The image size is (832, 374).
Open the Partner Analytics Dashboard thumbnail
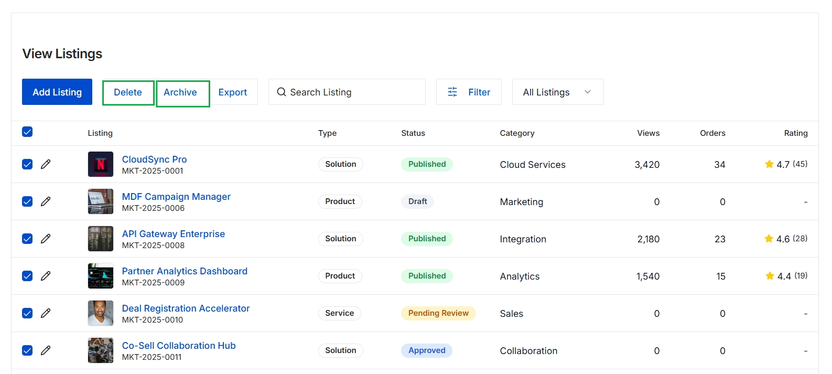coord(101,276)
